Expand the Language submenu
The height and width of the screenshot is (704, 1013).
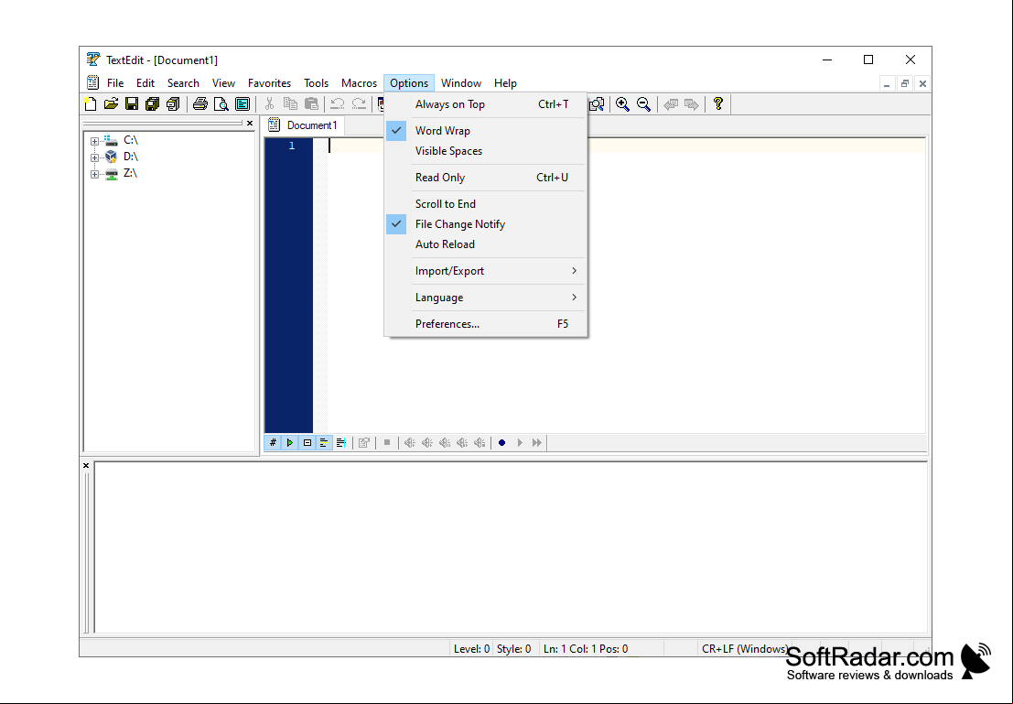(x=486, y=298)
